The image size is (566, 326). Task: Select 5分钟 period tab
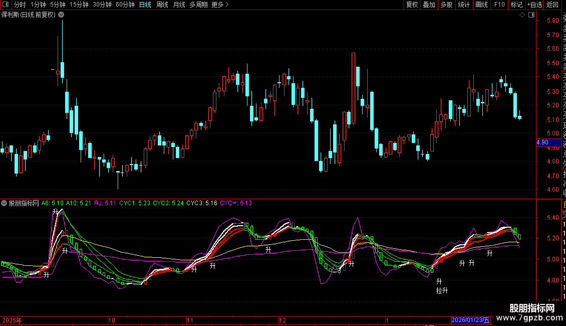pyautogui.click(x=58, y=5)
